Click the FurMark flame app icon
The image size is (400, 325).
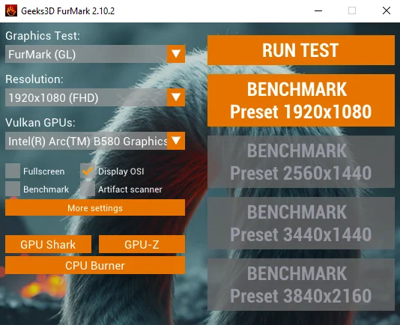(x=11, y=10)
